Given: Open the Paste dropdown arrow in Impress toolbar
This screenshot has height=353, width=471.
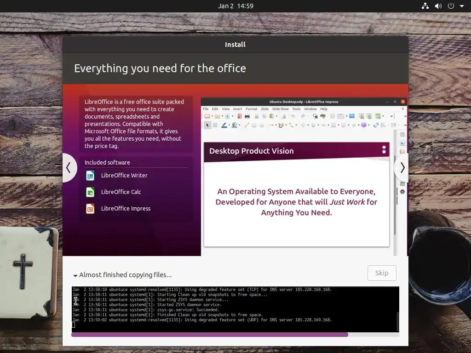Looking at the screenshot, I should tap(276, 116).
